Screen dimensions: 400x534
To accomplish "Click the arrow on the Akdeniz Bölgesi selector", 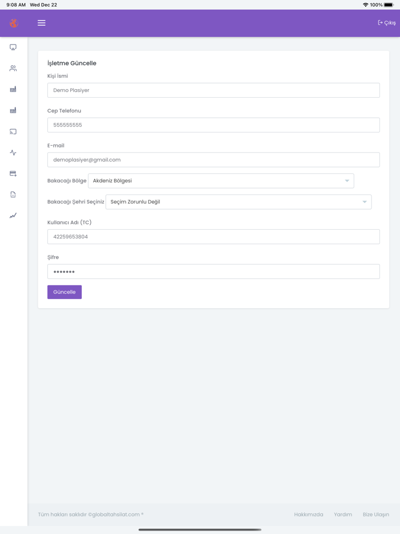I will pos(347,181).
